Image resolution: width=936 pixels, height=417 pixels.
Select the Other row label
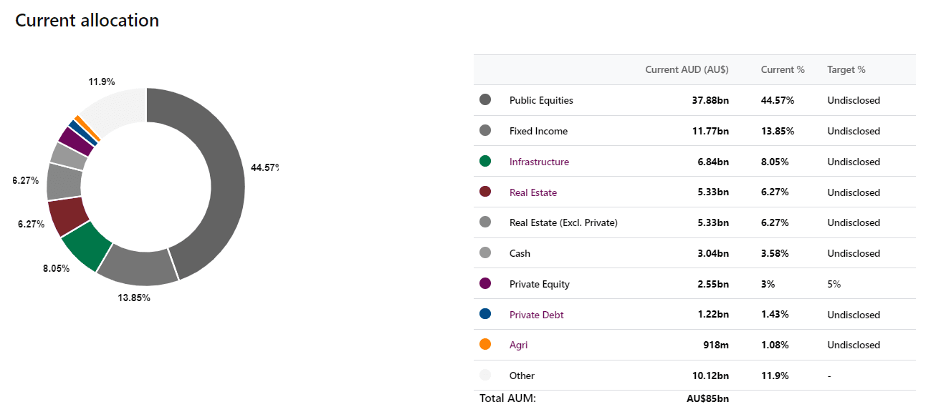522,376
